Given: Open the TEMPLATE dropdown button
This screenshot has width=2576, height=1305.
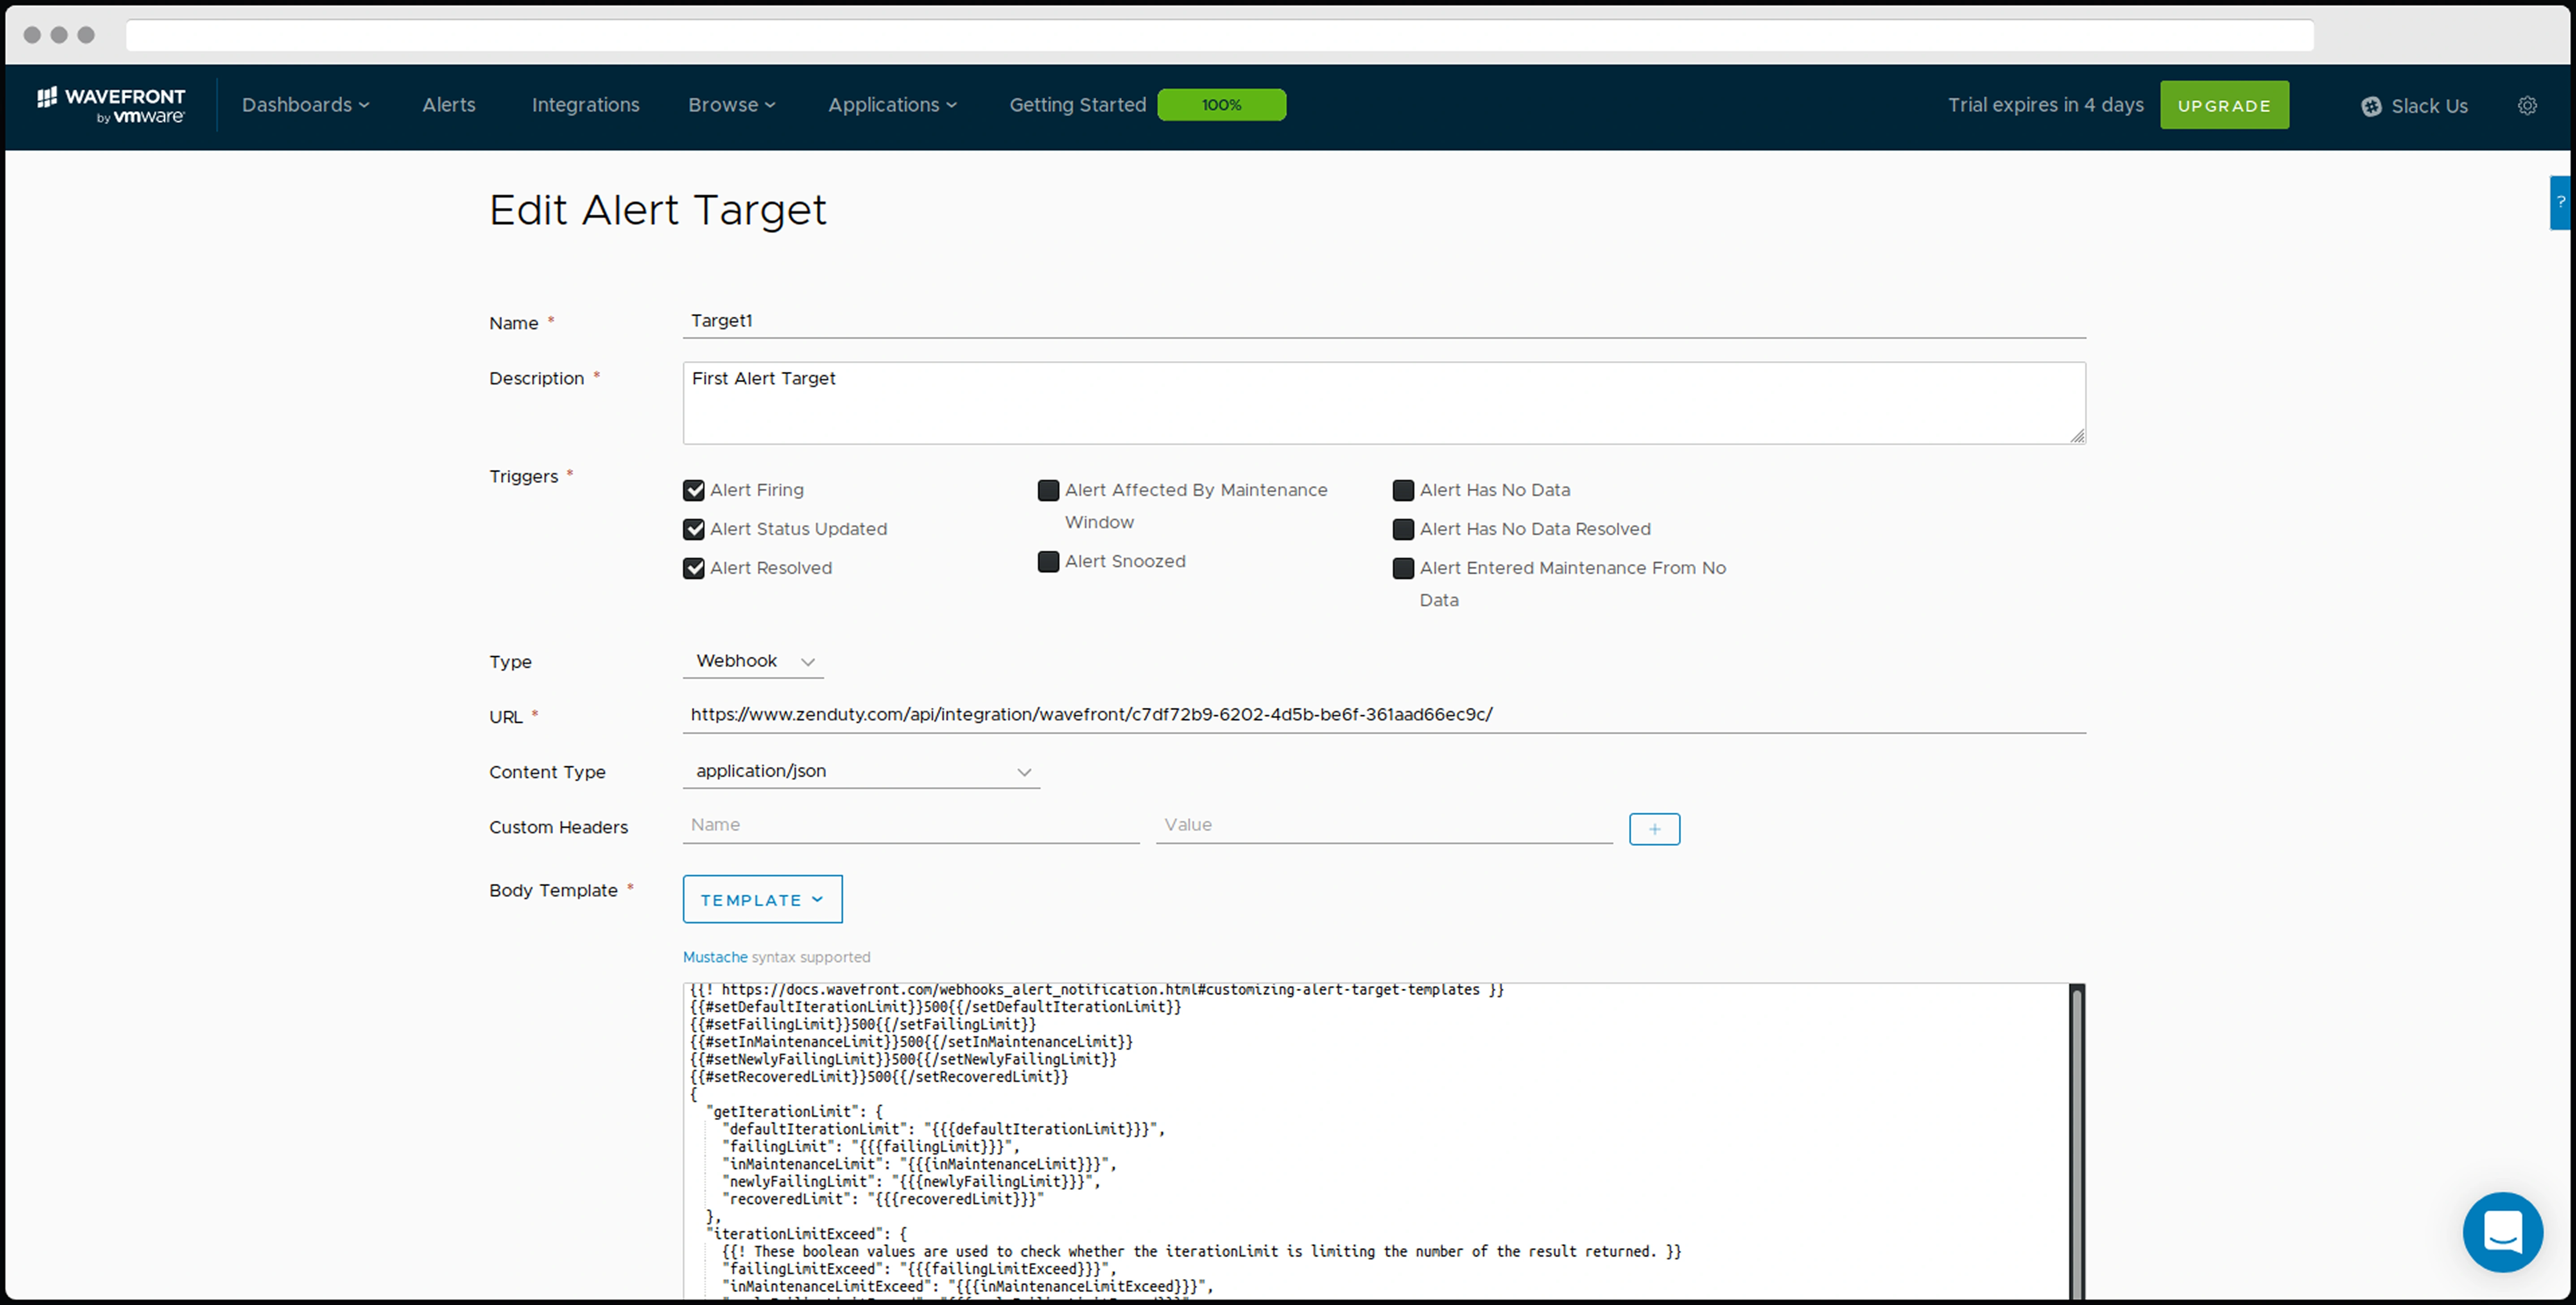Looking at the screenshot, I should [x=762, y=899].
